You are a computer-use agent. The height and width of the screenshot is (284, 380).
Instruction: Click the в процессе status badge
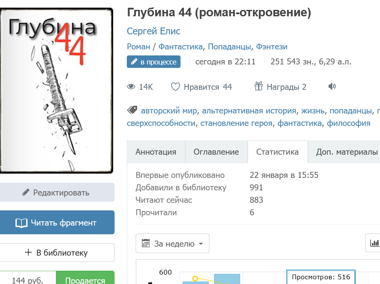[x=153, y=62]
